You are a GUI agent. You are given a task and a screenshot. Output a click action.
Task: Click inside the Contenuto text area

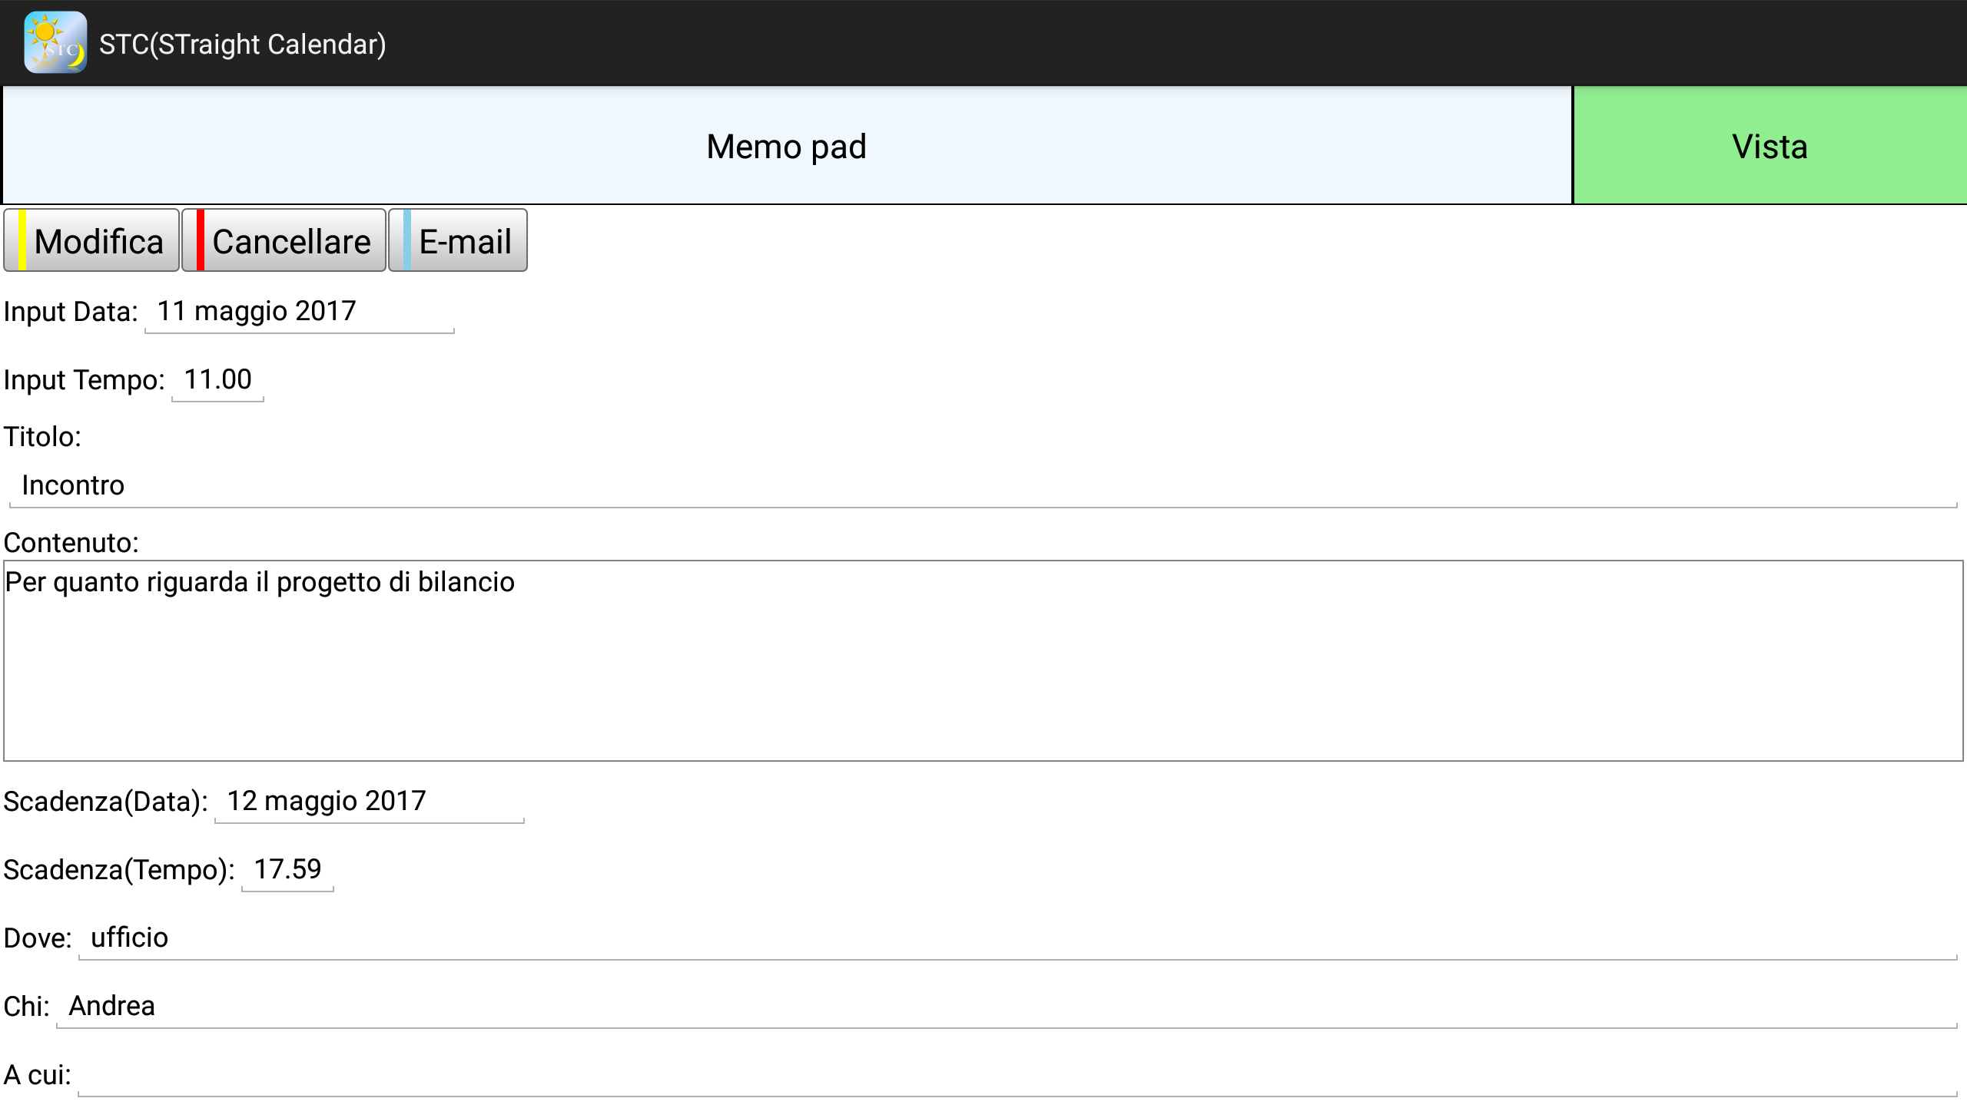(x=982, y=660)
